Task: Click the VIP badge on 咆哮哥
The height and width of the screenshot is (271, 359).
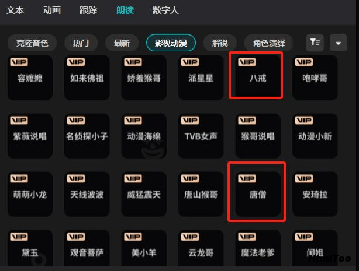Action: 304,62
